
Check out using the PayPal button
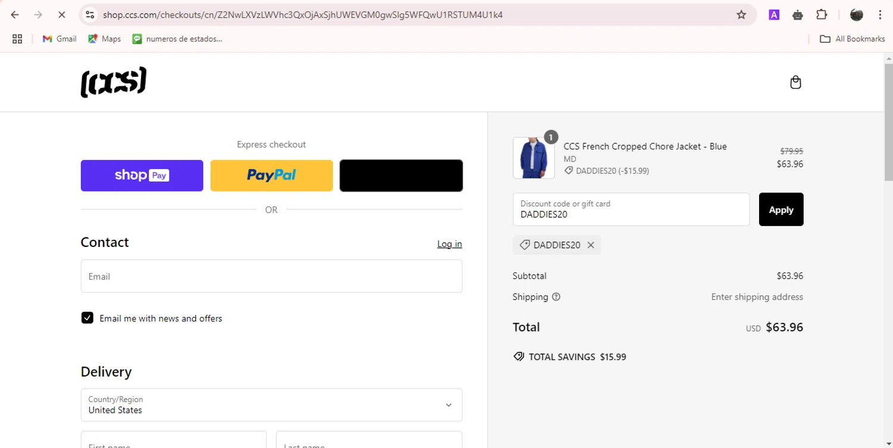[x=271, y=176]
